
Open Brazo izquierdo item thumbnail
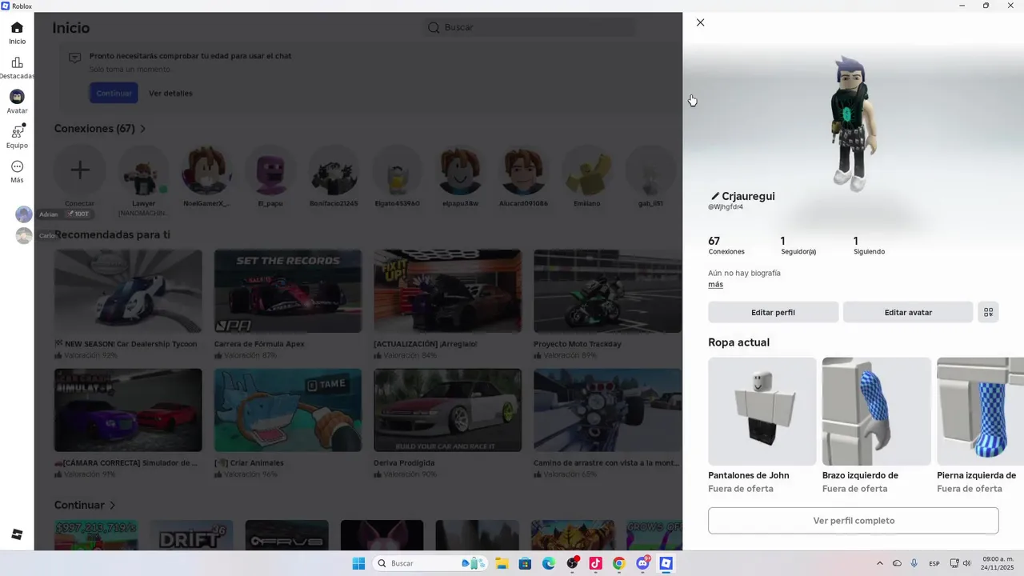[877, 411]
